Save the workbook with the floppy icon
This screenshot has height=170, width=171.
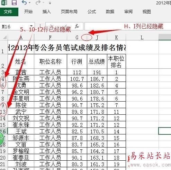point(14,3)
